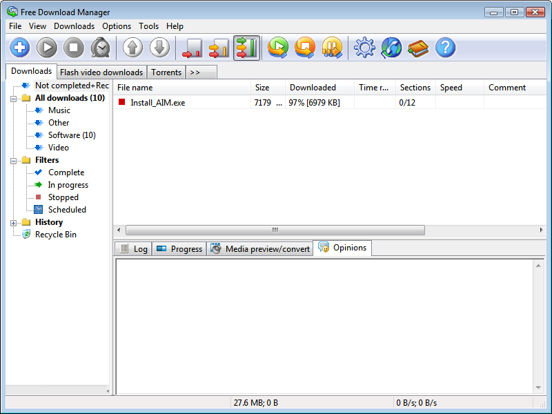Collapse the Filters group in tree
The height and width of the screenshot is (414, 552).
coord(14,160)
